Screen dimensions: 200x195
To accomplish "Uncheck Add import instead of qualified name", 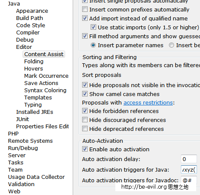I will tap(85, 18).
